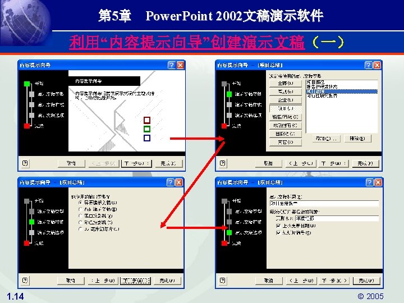Viewport: 404px width, 303px height.
Task: Toggle the 上次更新日期 checkbox
Action: (278, 226)
